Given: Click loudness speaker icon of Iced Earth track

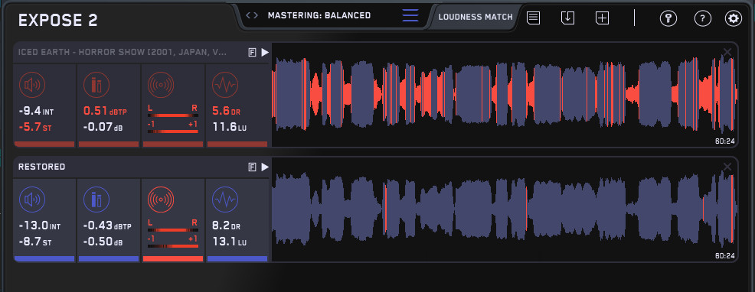Looking at the screenshot, I should coord(32,85).
